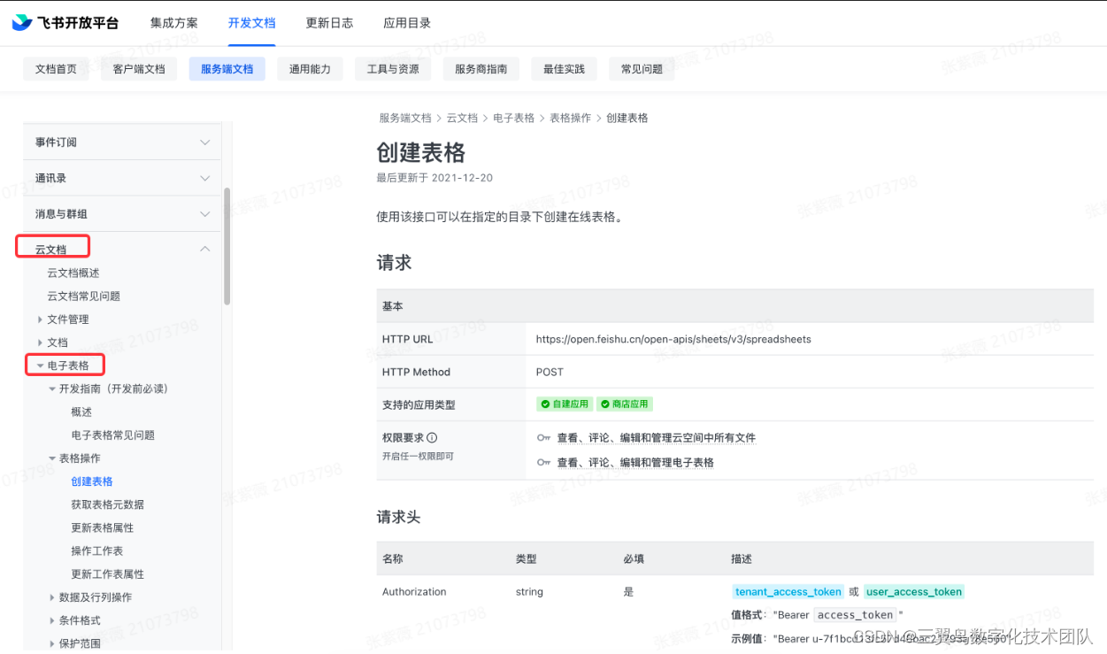The height and width of the screenshot is (654, 1107).
Task: Open the 常见问题 tab
Action: coord(642,69)
